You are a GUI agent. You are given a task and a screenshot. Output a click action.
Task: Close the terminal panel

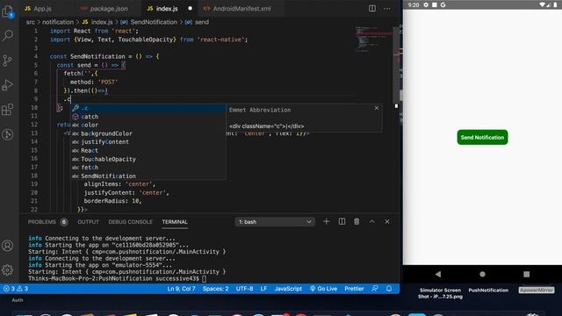click(387, 222)
